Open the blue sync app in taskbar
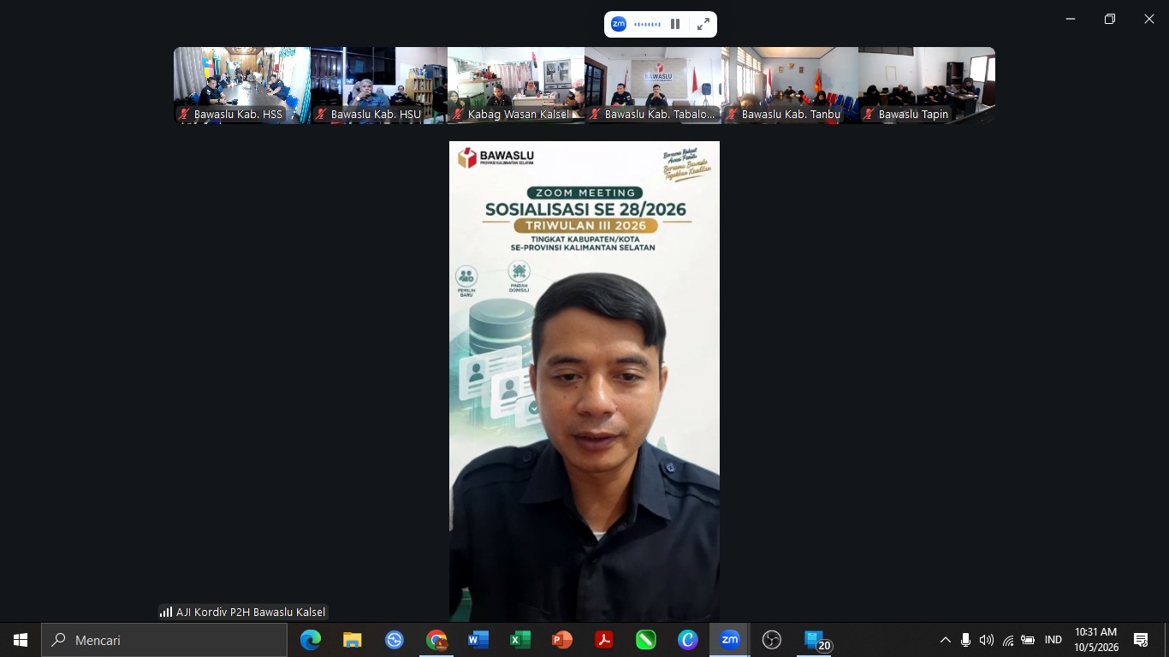Viewport: 1169px width, 657px height. pyautogui.click(x=395, y=640)
